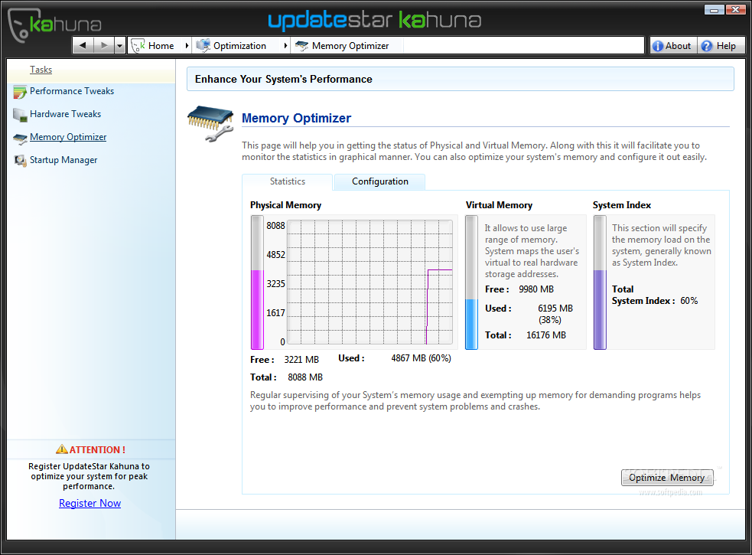Click the physical memory history graph
The height and width of the screenshot is (555, 752).
(x=369, y=282)
